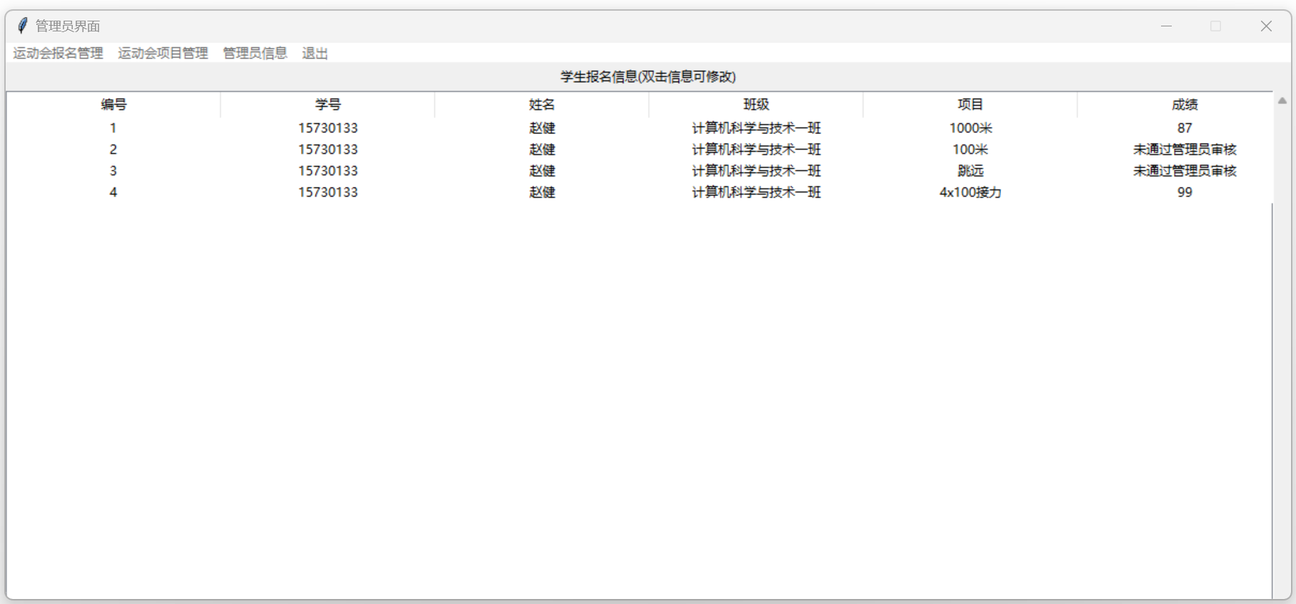Click student ID 15730133 in row 2

[328, 150]
